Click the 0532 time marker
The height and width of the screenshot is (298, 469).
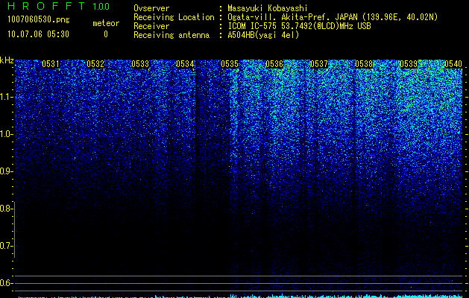pos(95,64)
